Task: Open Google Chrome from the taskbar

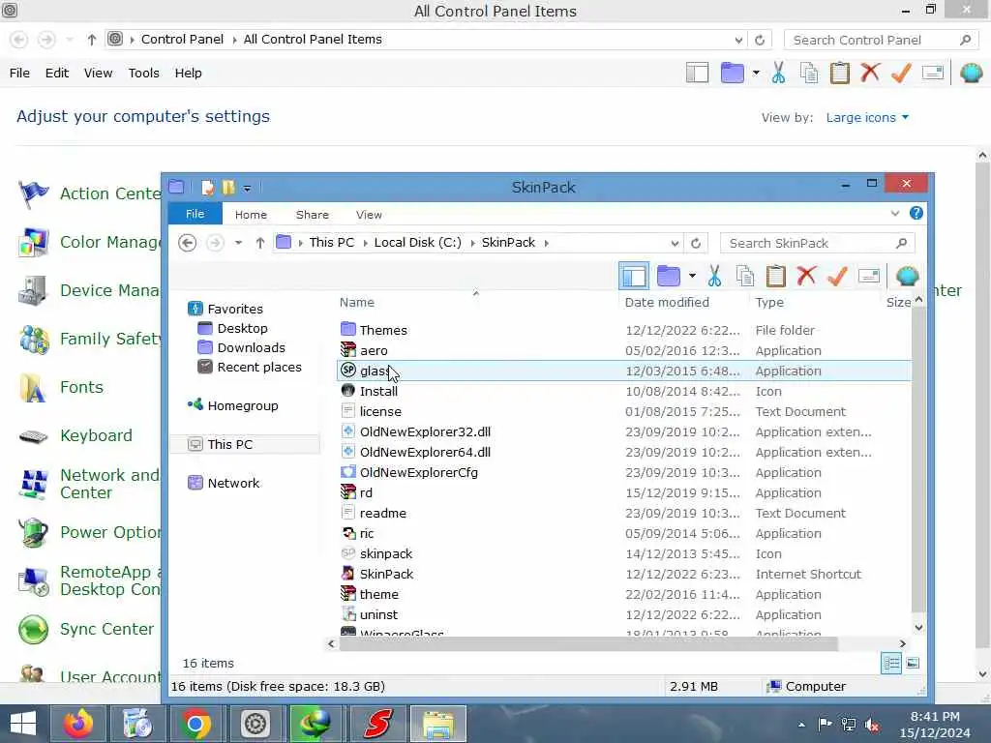Action: pos(195,724)
